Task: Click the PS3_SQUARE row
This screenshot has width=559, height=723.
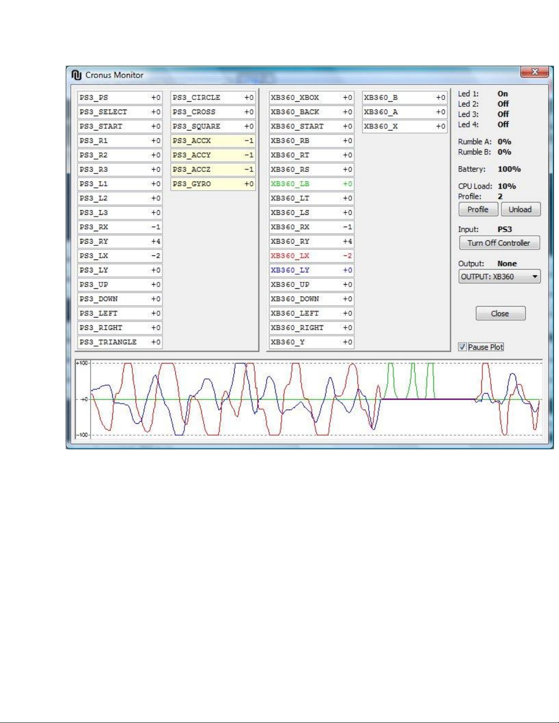Action: [213, 126]
